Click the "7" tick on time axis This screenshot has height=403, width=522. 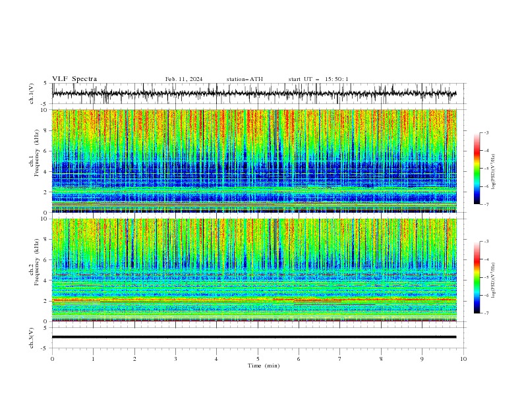pyautogui.click(x=340, y=359)
